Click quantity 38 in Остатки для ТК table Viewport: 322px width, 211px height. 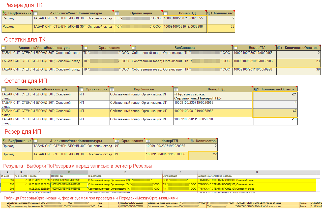[x=299, y=71]
